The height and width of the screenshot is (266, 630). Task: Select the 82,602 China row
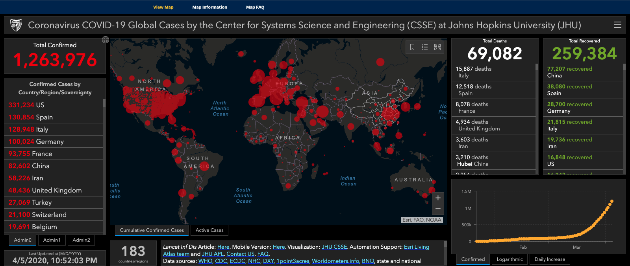point(54,166)
